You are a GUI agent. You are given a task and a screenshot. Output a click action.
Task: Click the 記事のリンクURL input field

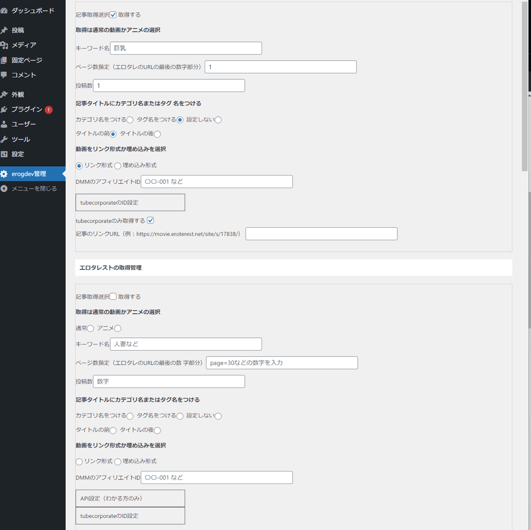point(322,234)
